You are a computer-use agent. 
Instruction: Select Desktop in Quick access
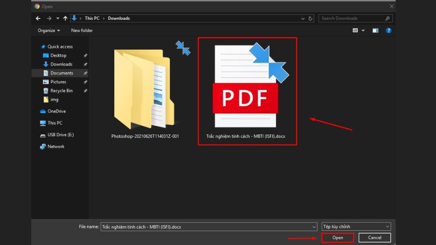point(58,56)
